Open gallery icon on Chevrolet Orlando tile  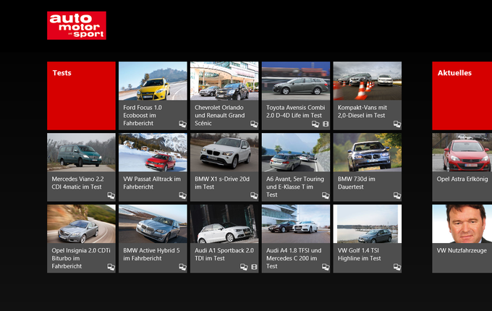click(254, 124)
